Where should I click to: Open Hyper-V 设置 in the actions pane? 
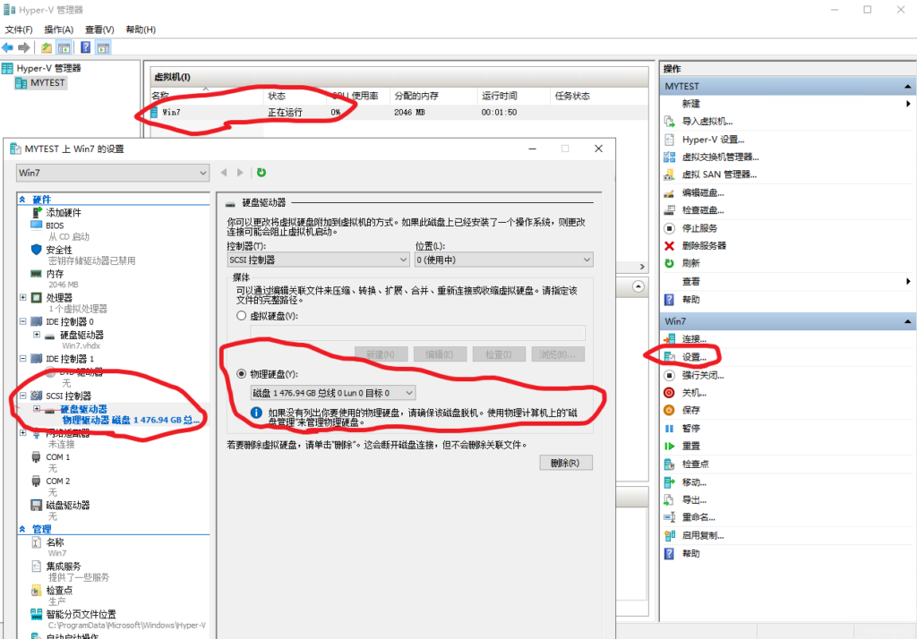[x=712, y=140]
